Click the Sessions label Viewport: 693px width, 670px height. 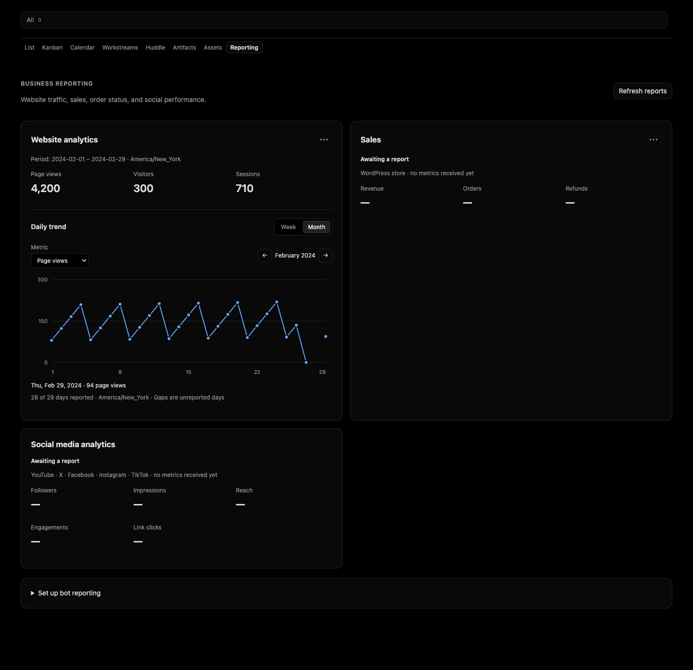248,174
